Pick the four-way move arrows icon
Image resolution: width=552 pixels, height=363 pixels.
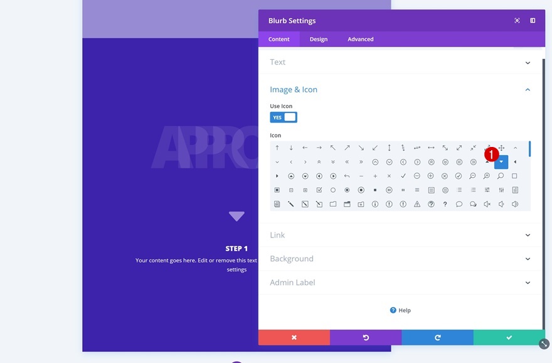(501, 148)
